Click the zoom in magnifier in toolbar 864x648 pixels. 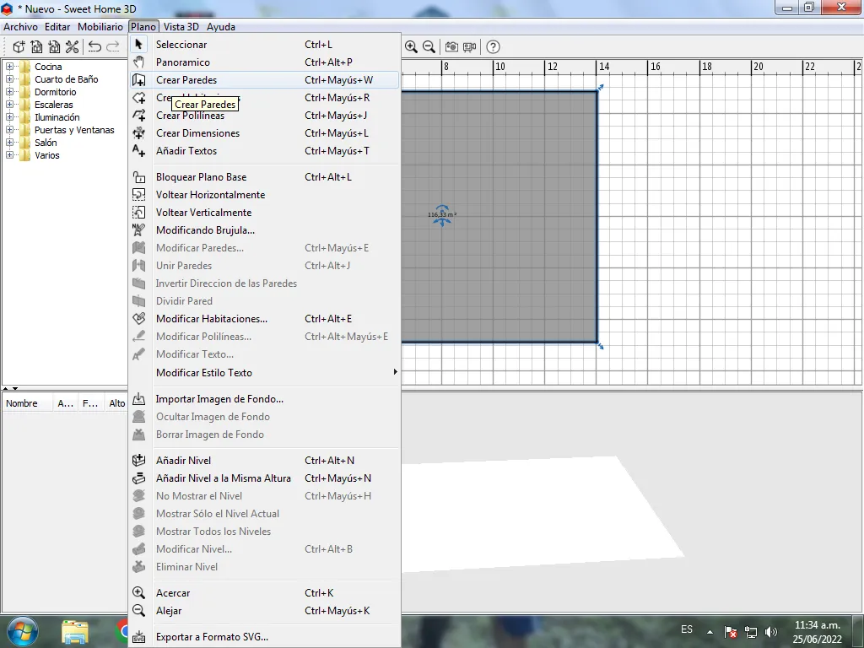click(x=411, y=47)
